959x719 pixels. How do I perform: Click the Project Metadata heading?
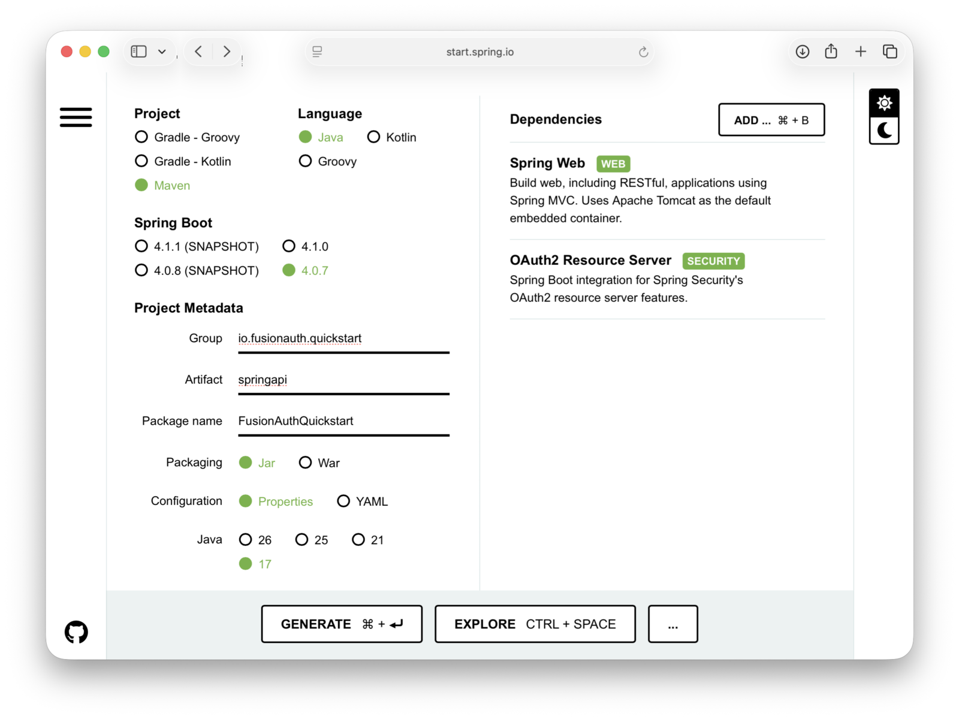tap(189, 308)
